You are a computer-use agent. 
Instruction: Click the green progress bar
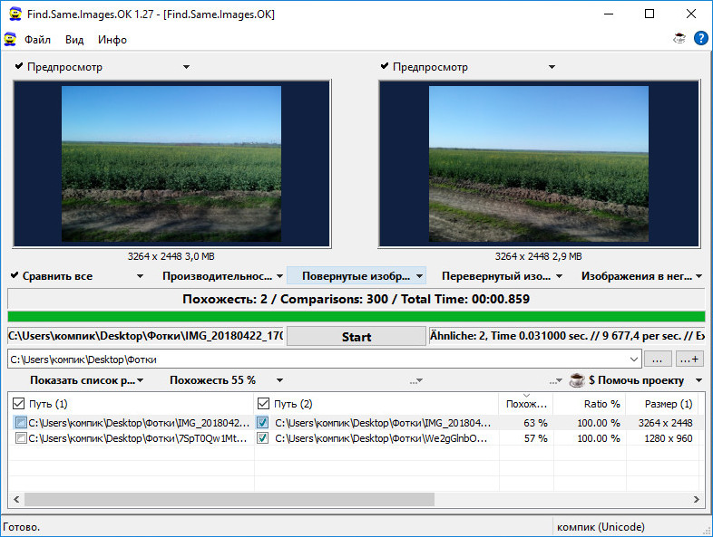click(356, 316)
